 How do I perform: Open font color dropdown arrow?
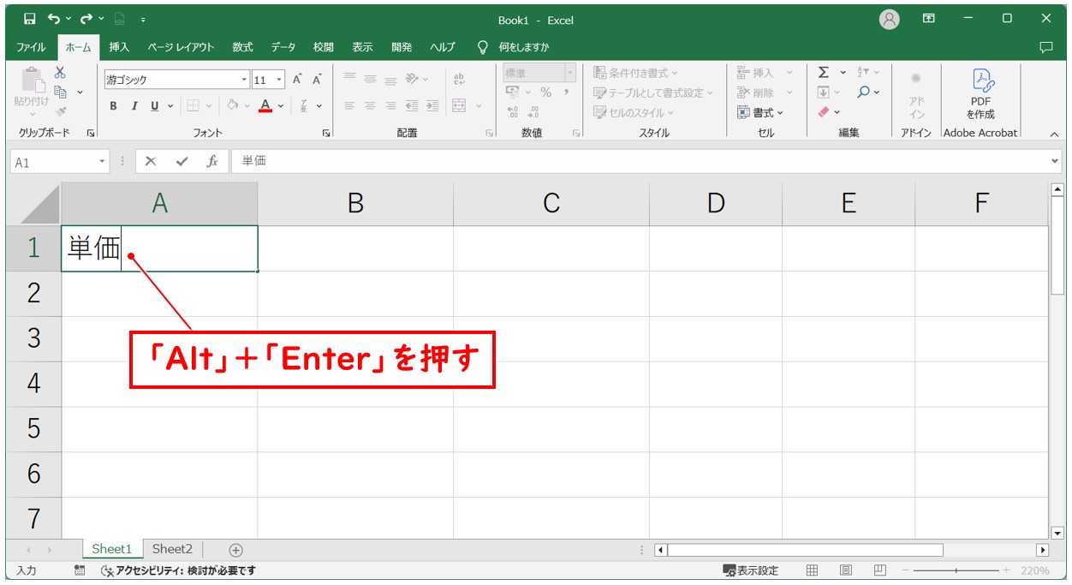point(282,106)
